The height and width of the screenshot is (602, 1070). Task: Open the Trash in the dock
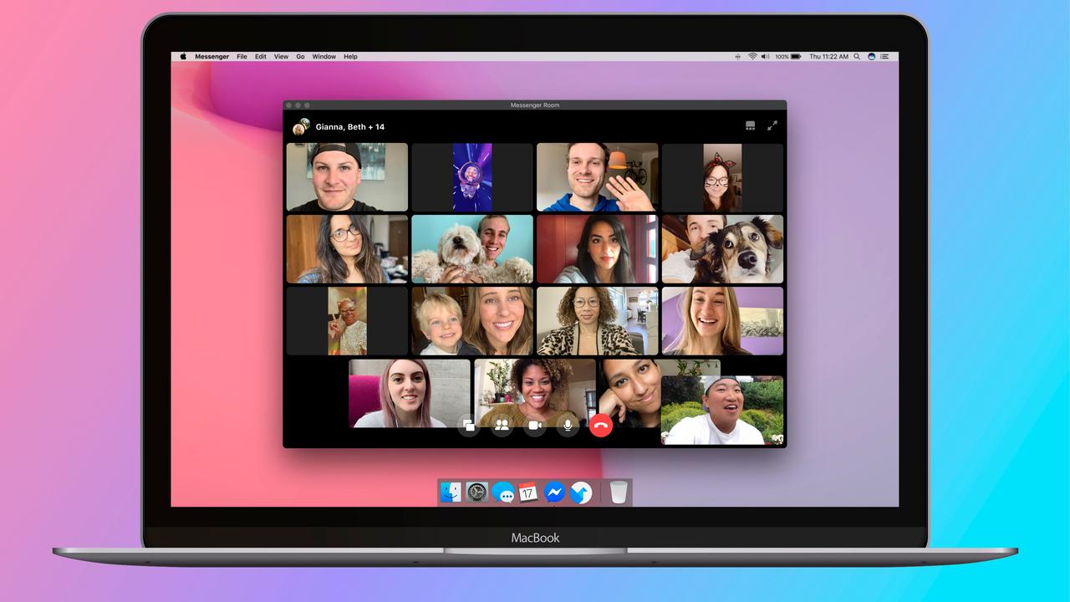[x=618, y=492]
